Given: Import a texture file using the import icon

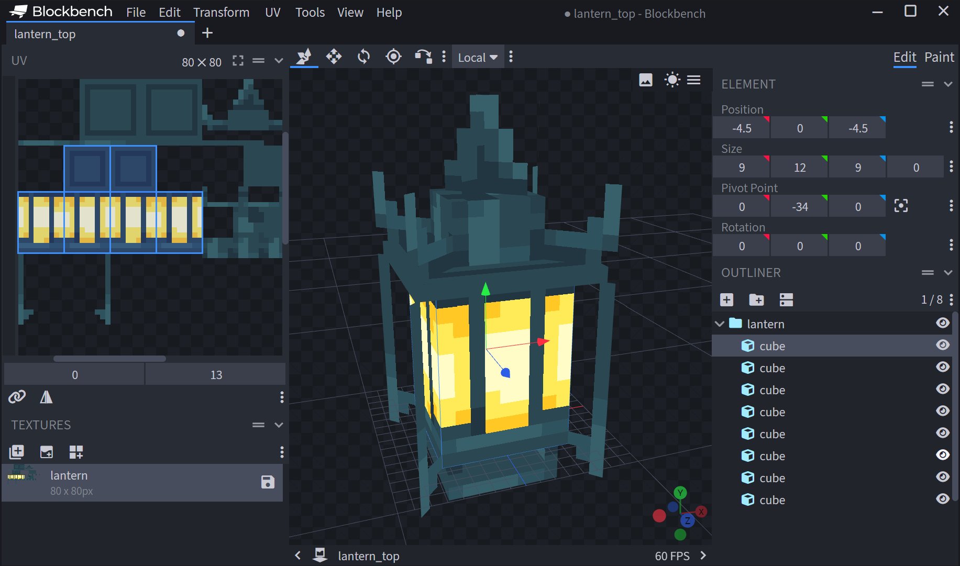Looking at the screenshot, I should click(46, 451).
